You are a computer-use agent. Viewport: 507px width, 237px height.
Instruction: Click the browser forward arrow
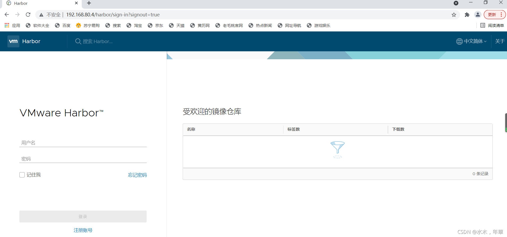coord(18,15)
